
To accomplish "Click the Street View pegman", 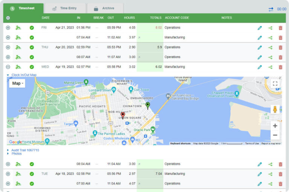I will pos(275,109).
